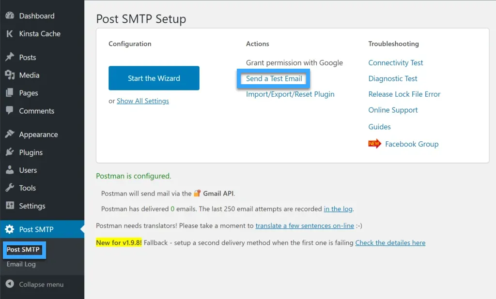Open the Email Log submenu item
496x299 pixels.
tap(21, 264)
